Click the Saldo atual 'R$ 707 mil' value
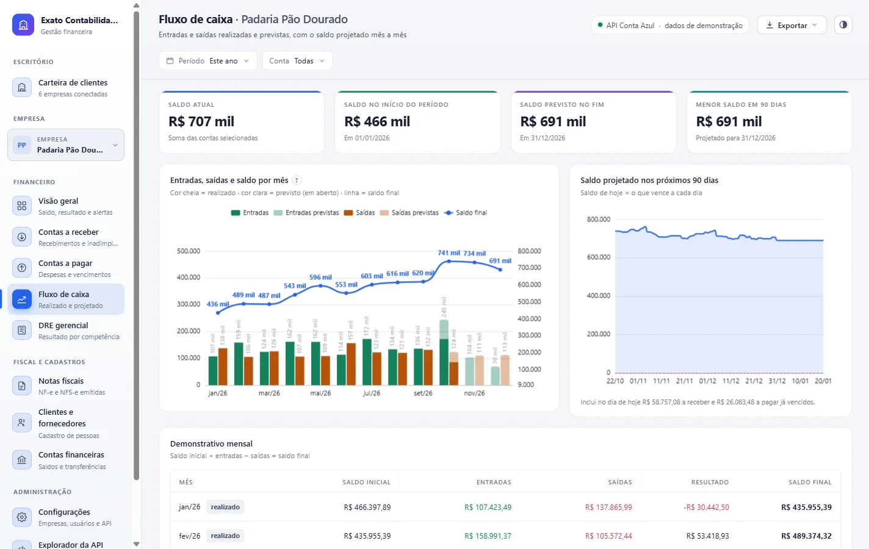The height and width of the screenshot is (549, 869). click(x=201, y=121)
